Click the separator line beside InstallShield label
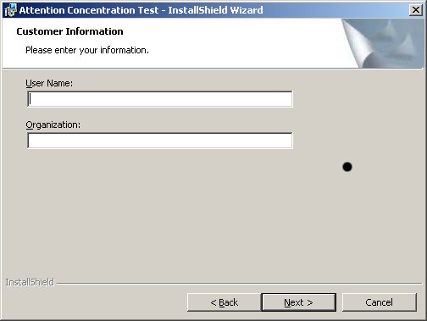 [240, 283]
